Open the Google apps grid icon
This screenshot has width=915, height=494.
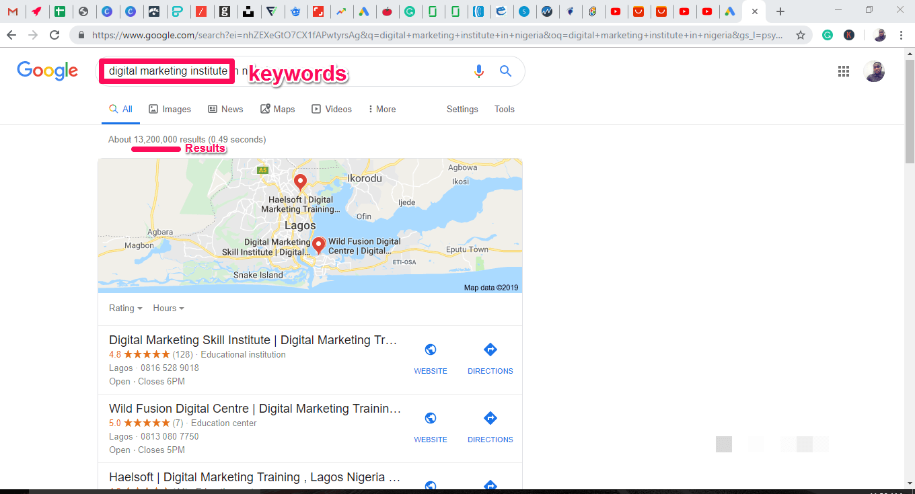click(844, 71)
